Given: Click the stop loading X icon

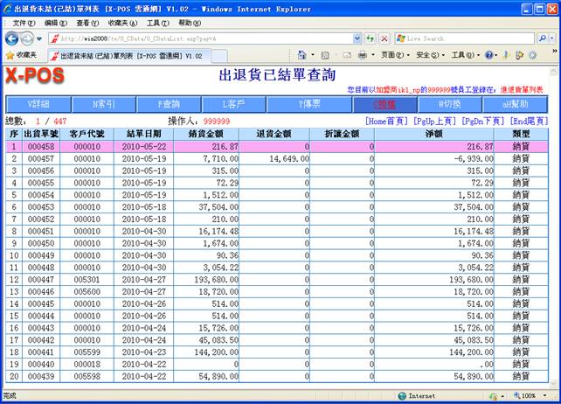Looking at the screenshot, I should click(383, 38).
